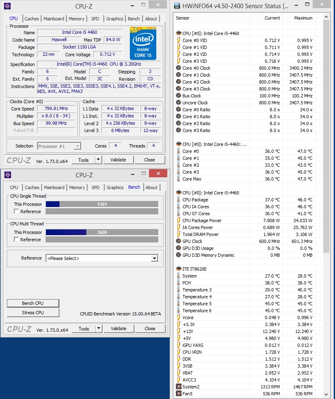Click the thermometer icon next to PCH
The height and width of the screenshot is (399, 335).
[x=179, y=283]
